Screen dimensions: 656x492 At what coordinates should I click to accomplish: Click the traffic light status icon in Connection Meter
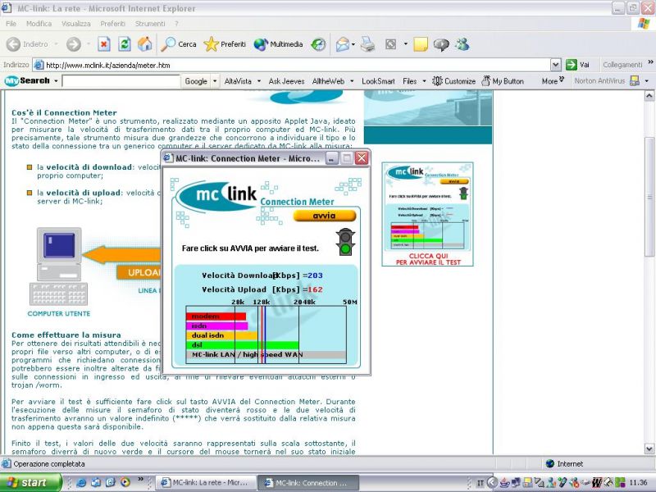click(x=345, y=242)
